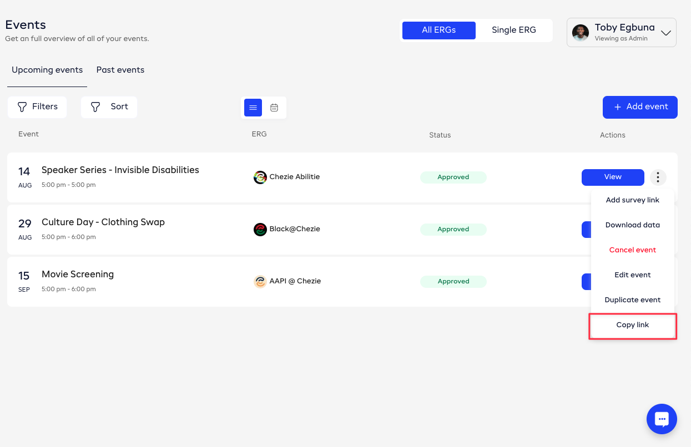The image size is (691, 447).
Task: Click the Black@Chezie ERG name
Action: point(295,229)
